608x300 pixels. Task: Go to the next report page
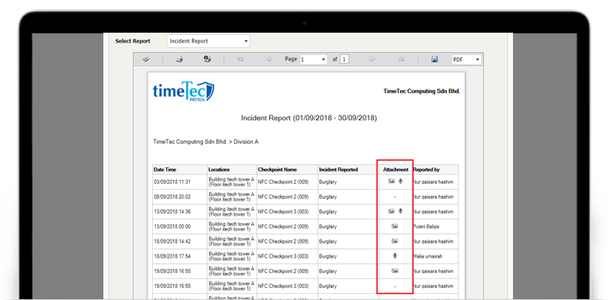coord(372,59)
